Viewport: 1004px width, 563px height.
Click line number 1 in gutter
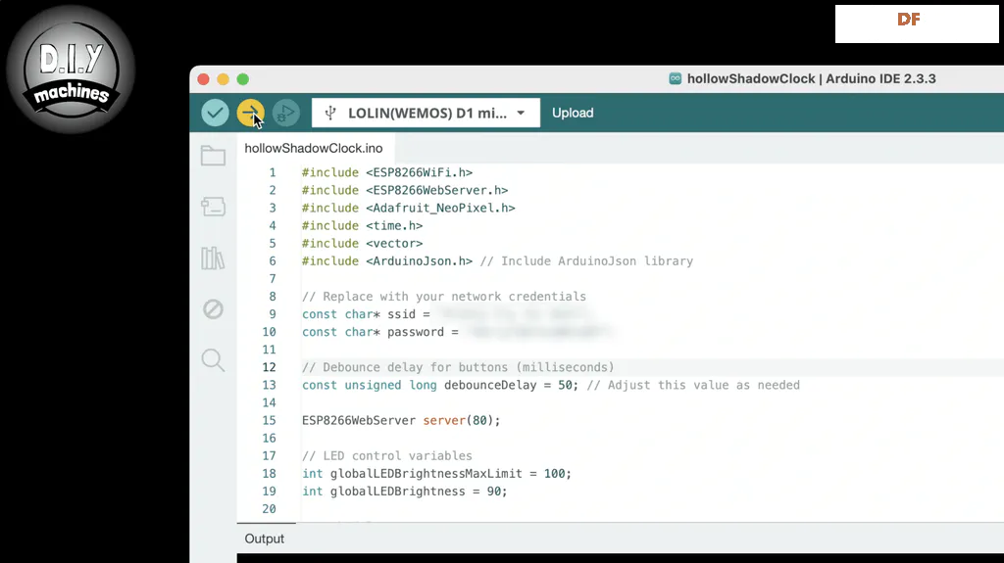pyautogui.click(x=273, y=172)
